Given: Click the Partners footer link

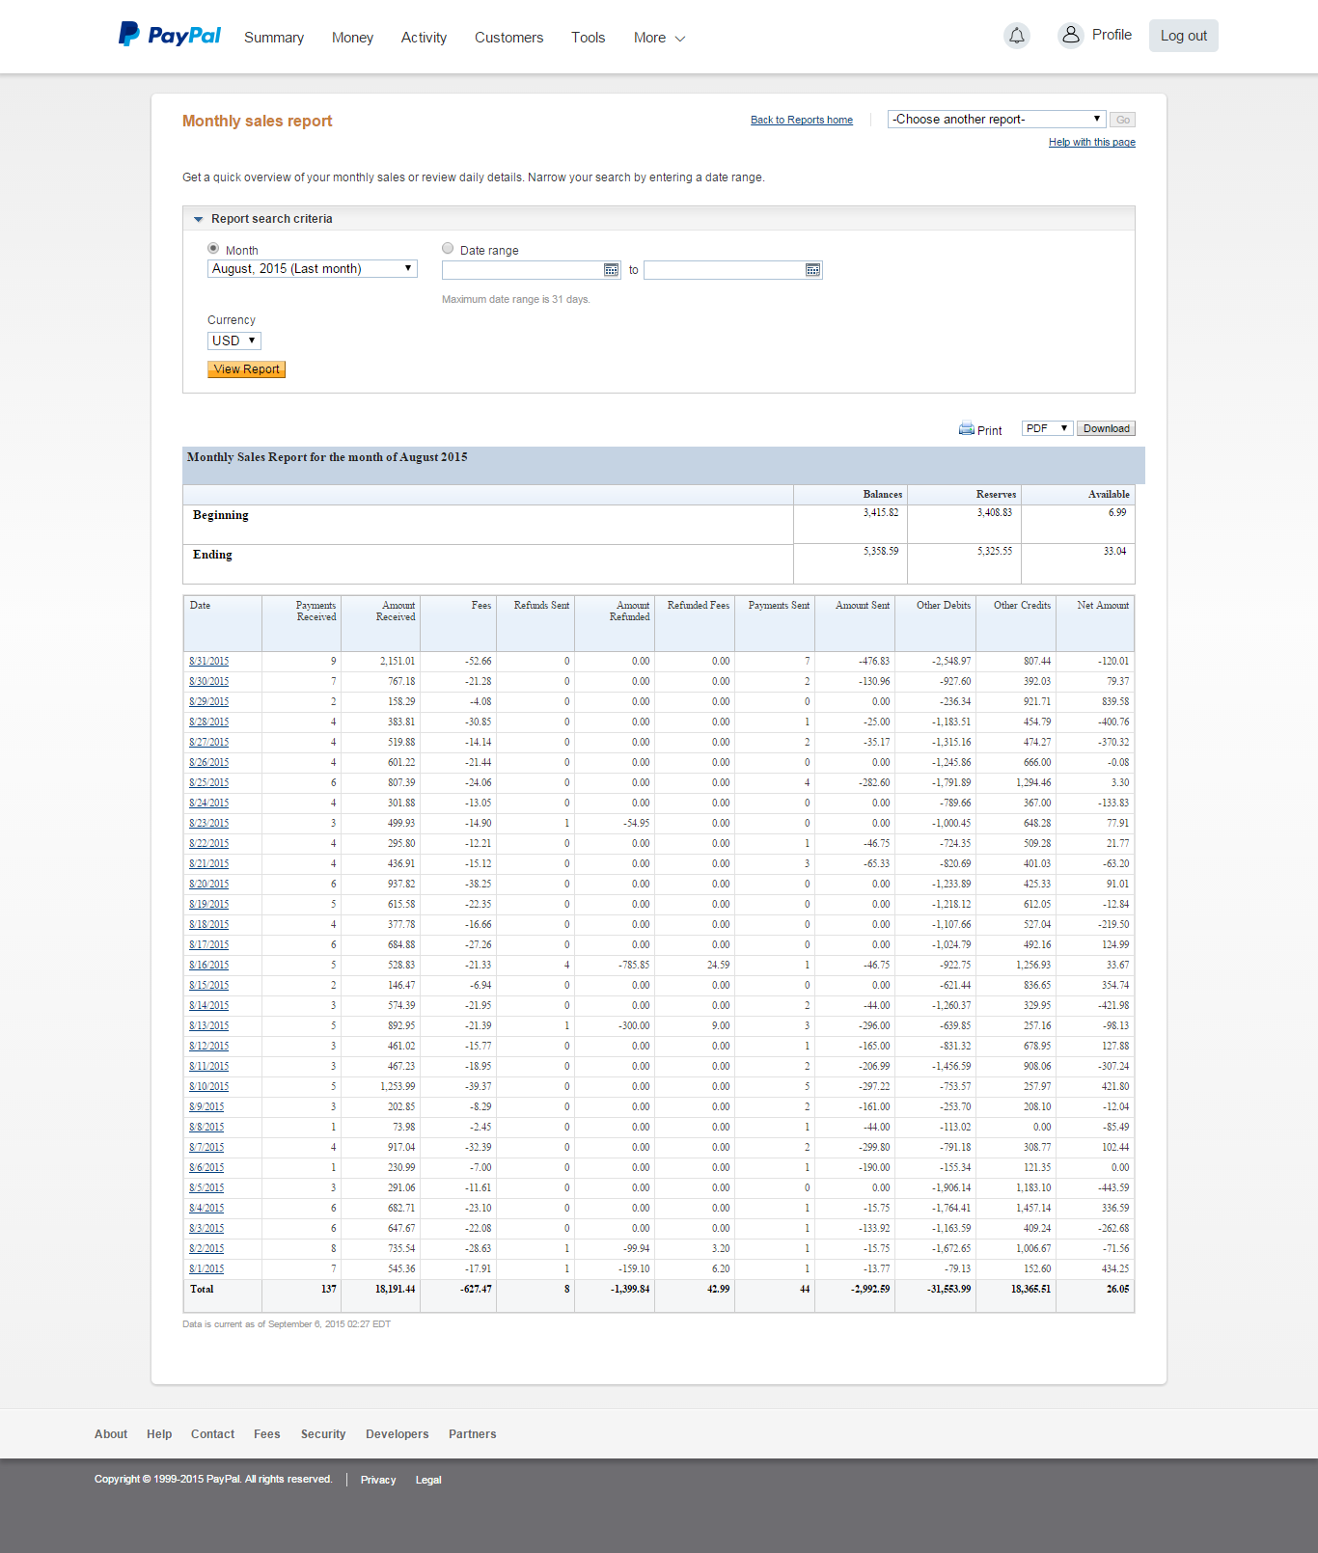Looking at the screenshot, I should 473,1434.
